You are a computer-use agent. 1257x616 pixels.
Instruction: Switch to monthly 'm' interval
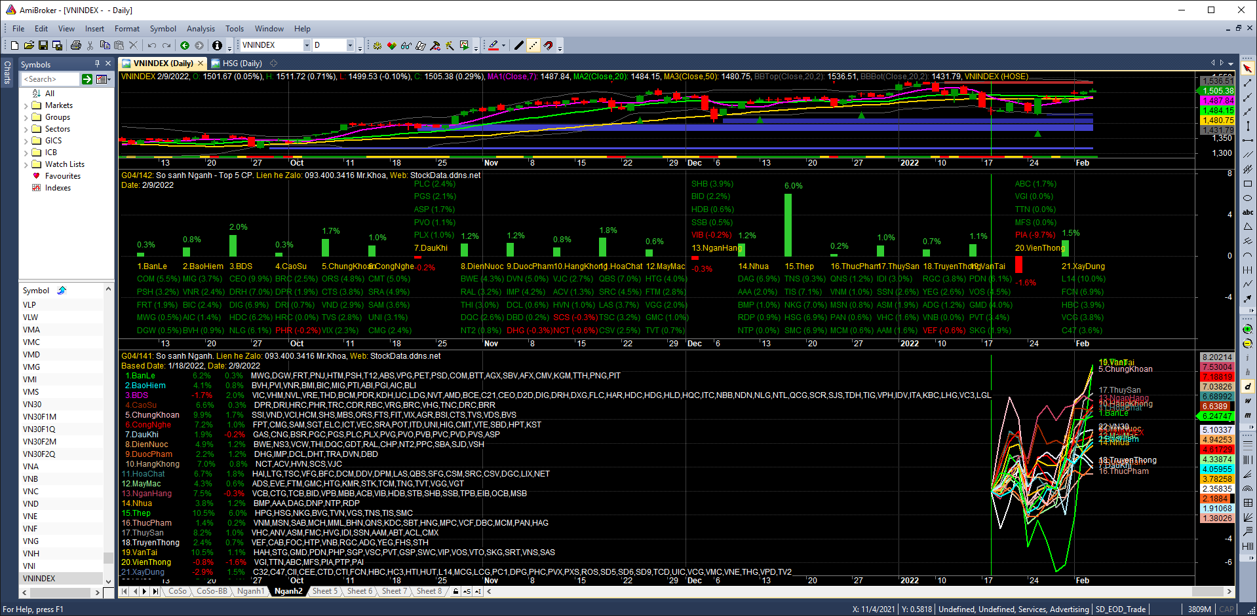point(1248,415)
